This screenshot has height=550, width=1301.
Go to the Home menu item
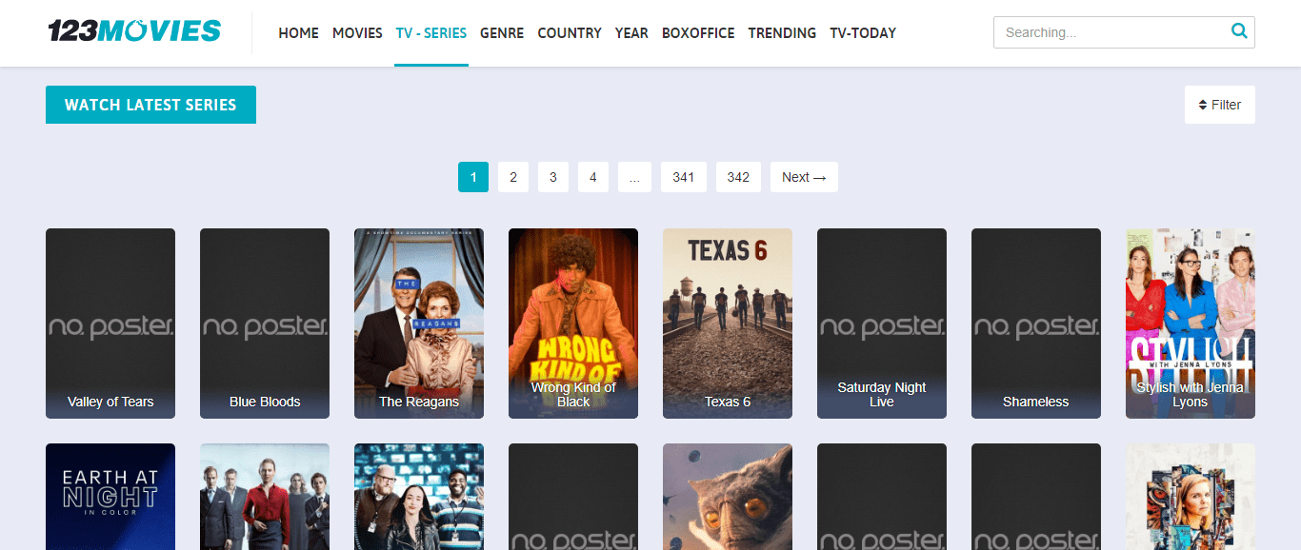coord(298,32)
